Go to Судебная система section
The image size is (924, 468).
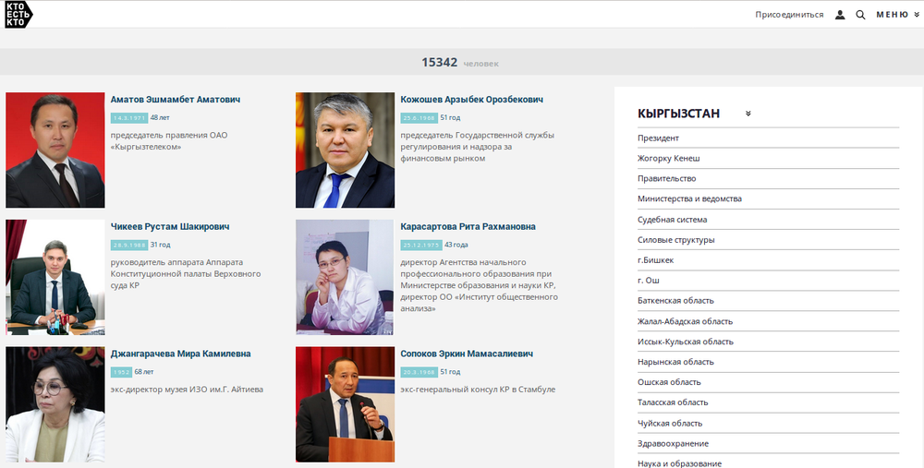[672, 220]
